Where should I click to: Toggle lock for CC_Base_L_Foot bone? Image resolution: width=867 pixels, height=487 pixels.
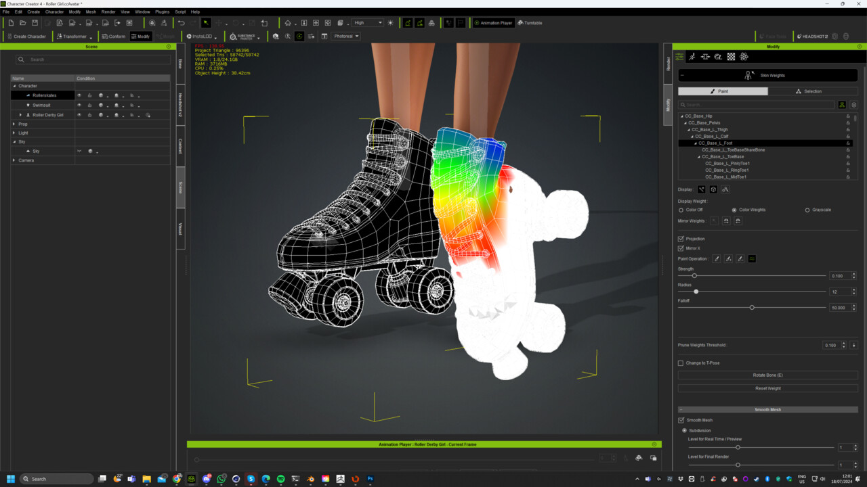[848, 143]
